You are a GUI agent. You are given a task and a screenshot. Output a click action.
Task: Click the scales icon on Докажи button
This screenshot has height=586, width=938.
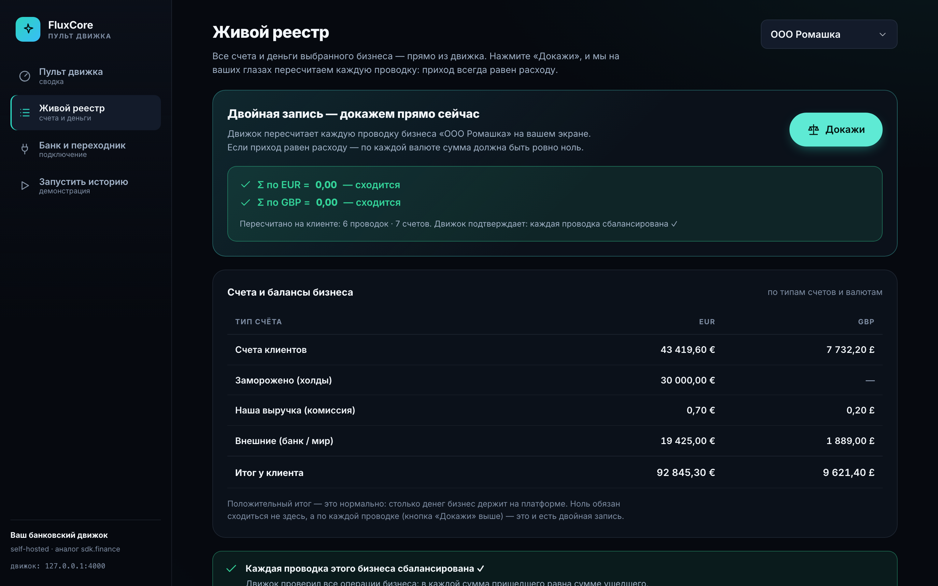click(x=813, y=130)
